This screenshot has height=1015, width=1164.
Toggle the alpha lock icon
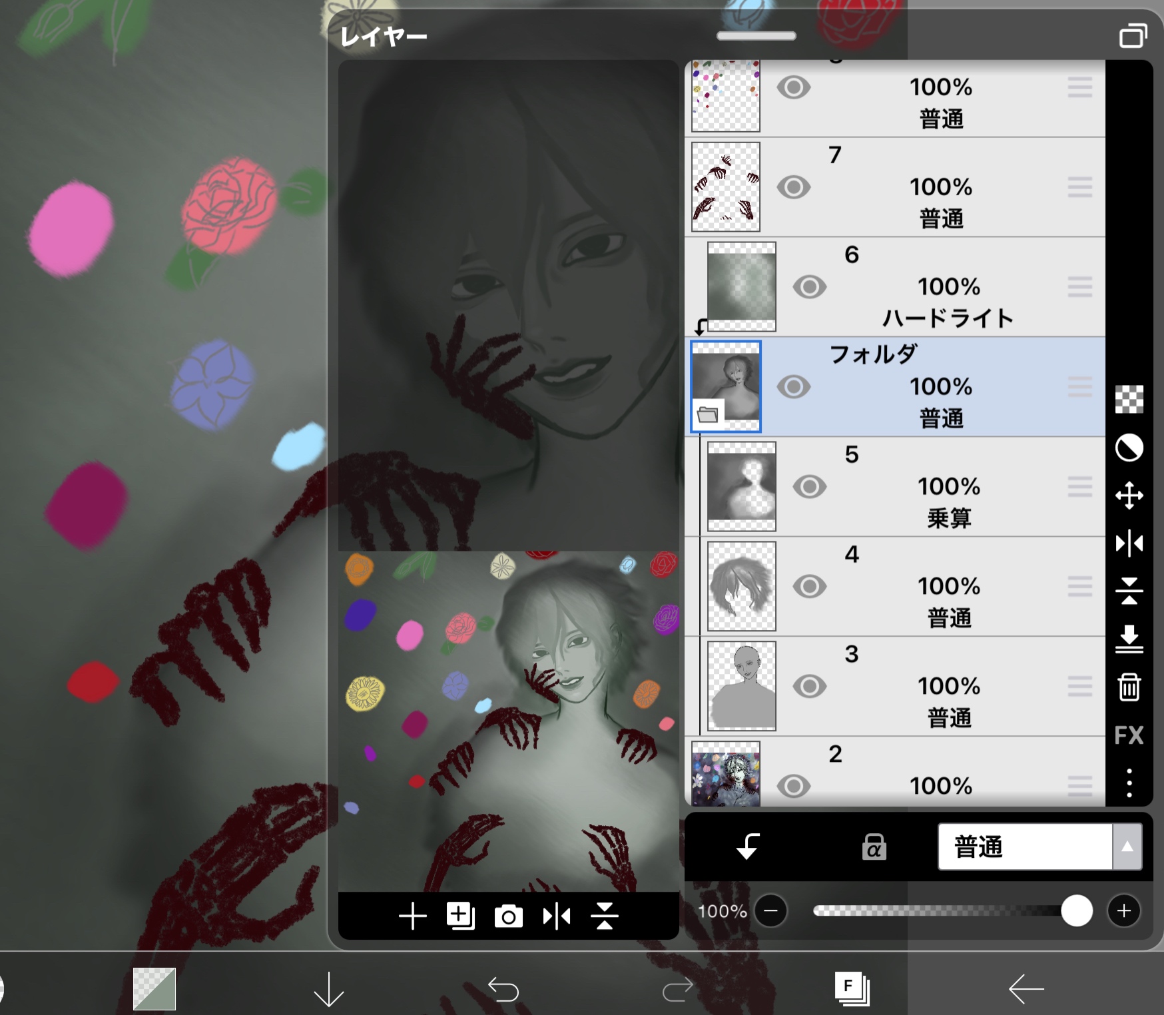click(874, 847)
